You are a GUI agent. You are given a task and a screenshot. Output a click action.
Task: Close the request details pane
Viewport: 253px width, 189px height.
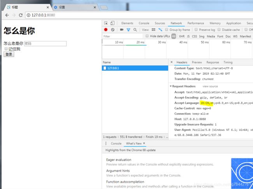coord(172,62)
